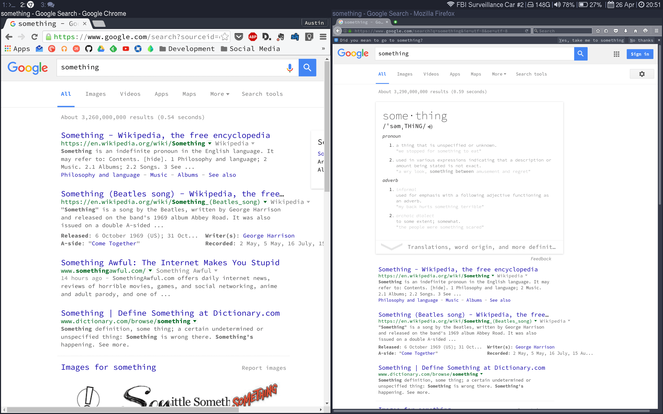
Task: Select the Videos tab in Firefox's Google search
Action: (x=431, y=74)
